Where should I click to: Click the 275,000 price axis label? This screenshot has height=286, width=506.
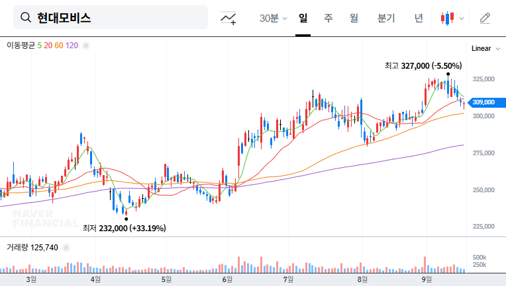[x=483, y=153]
